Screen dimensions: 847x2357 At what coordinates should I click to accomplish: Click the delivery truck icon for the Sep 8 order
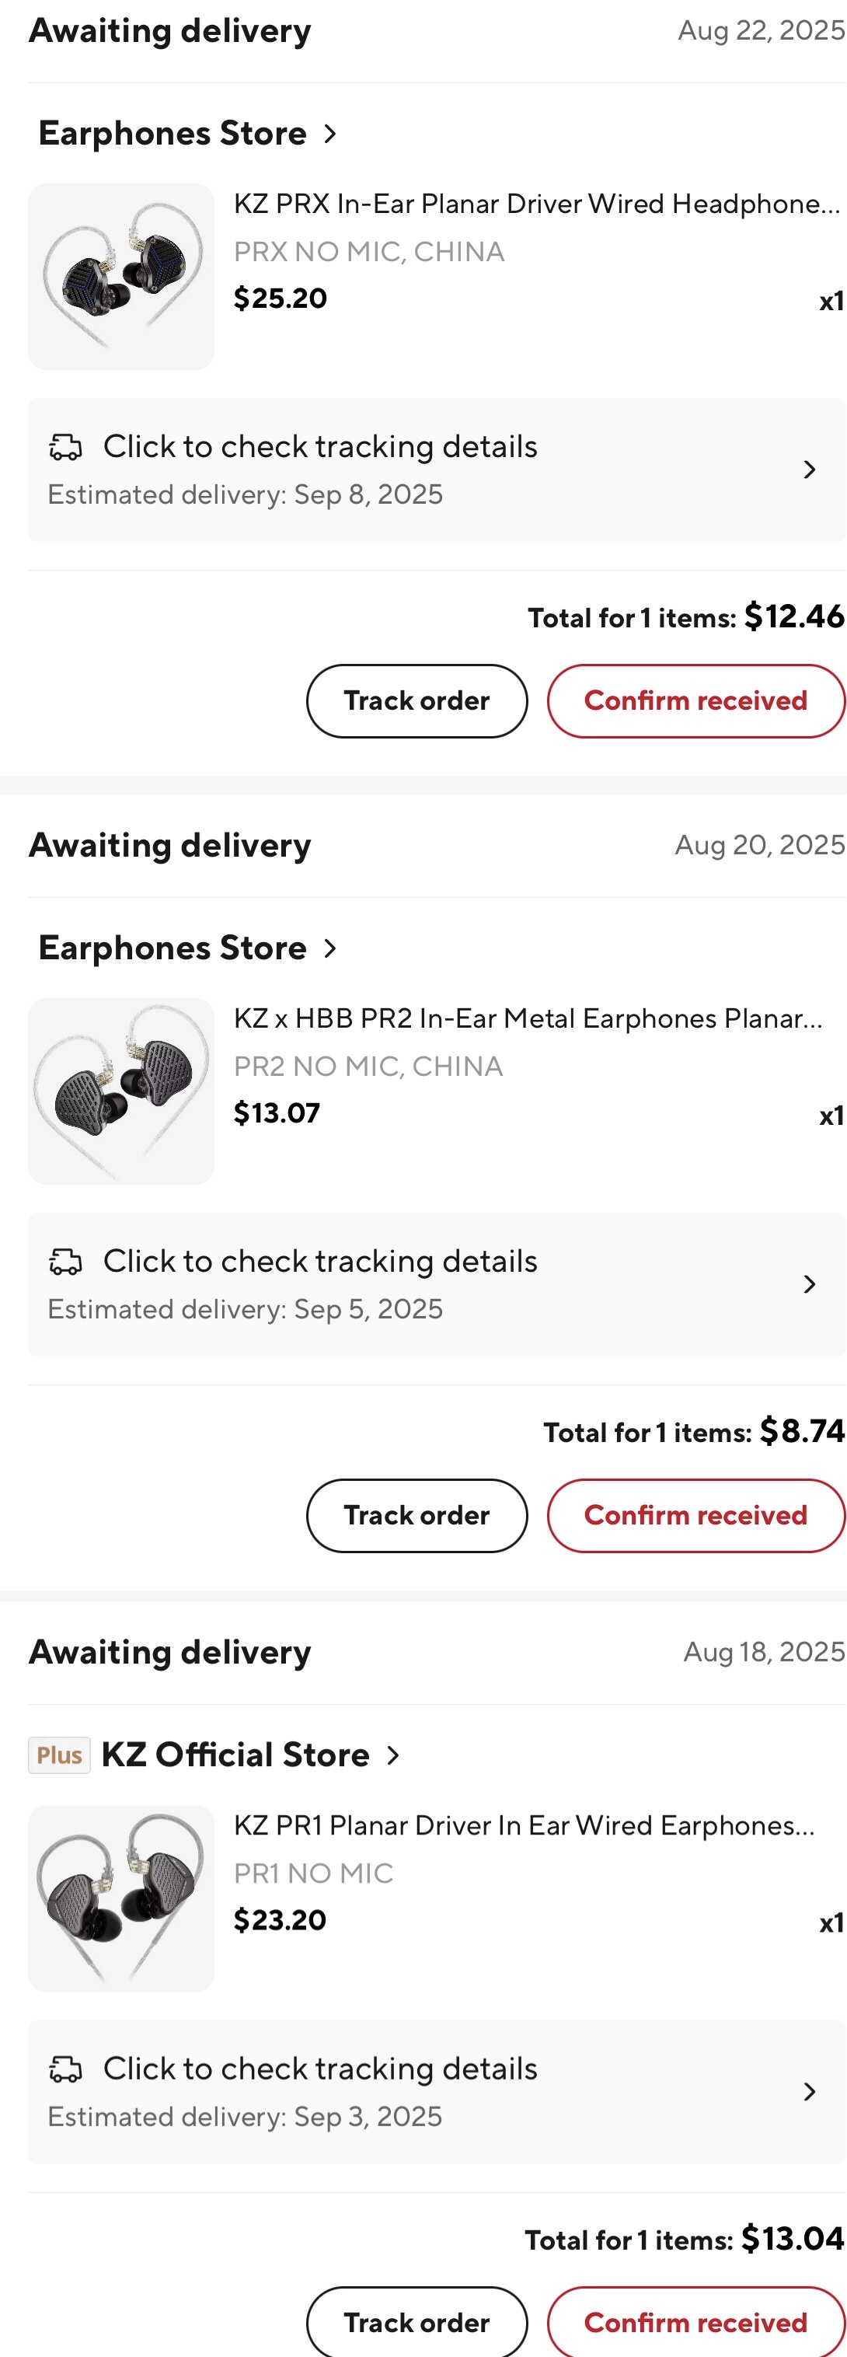coord(65,446)
